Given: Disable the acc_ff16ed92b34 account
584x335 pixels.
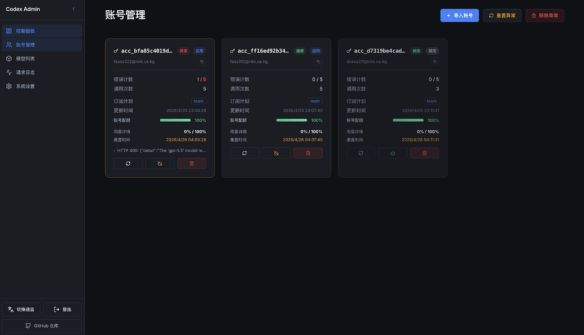Looking at the screenshot, I should tap(276, 153).
